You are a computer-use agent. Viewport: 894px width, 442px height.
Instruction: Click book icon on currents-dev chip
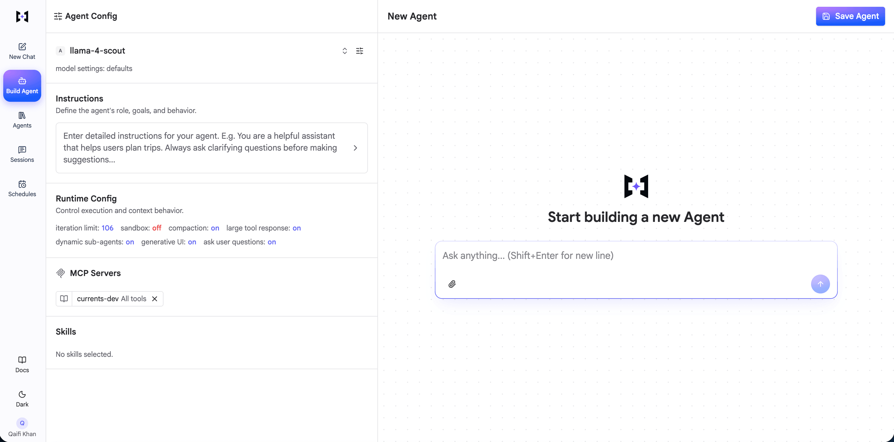click(64, 299)
